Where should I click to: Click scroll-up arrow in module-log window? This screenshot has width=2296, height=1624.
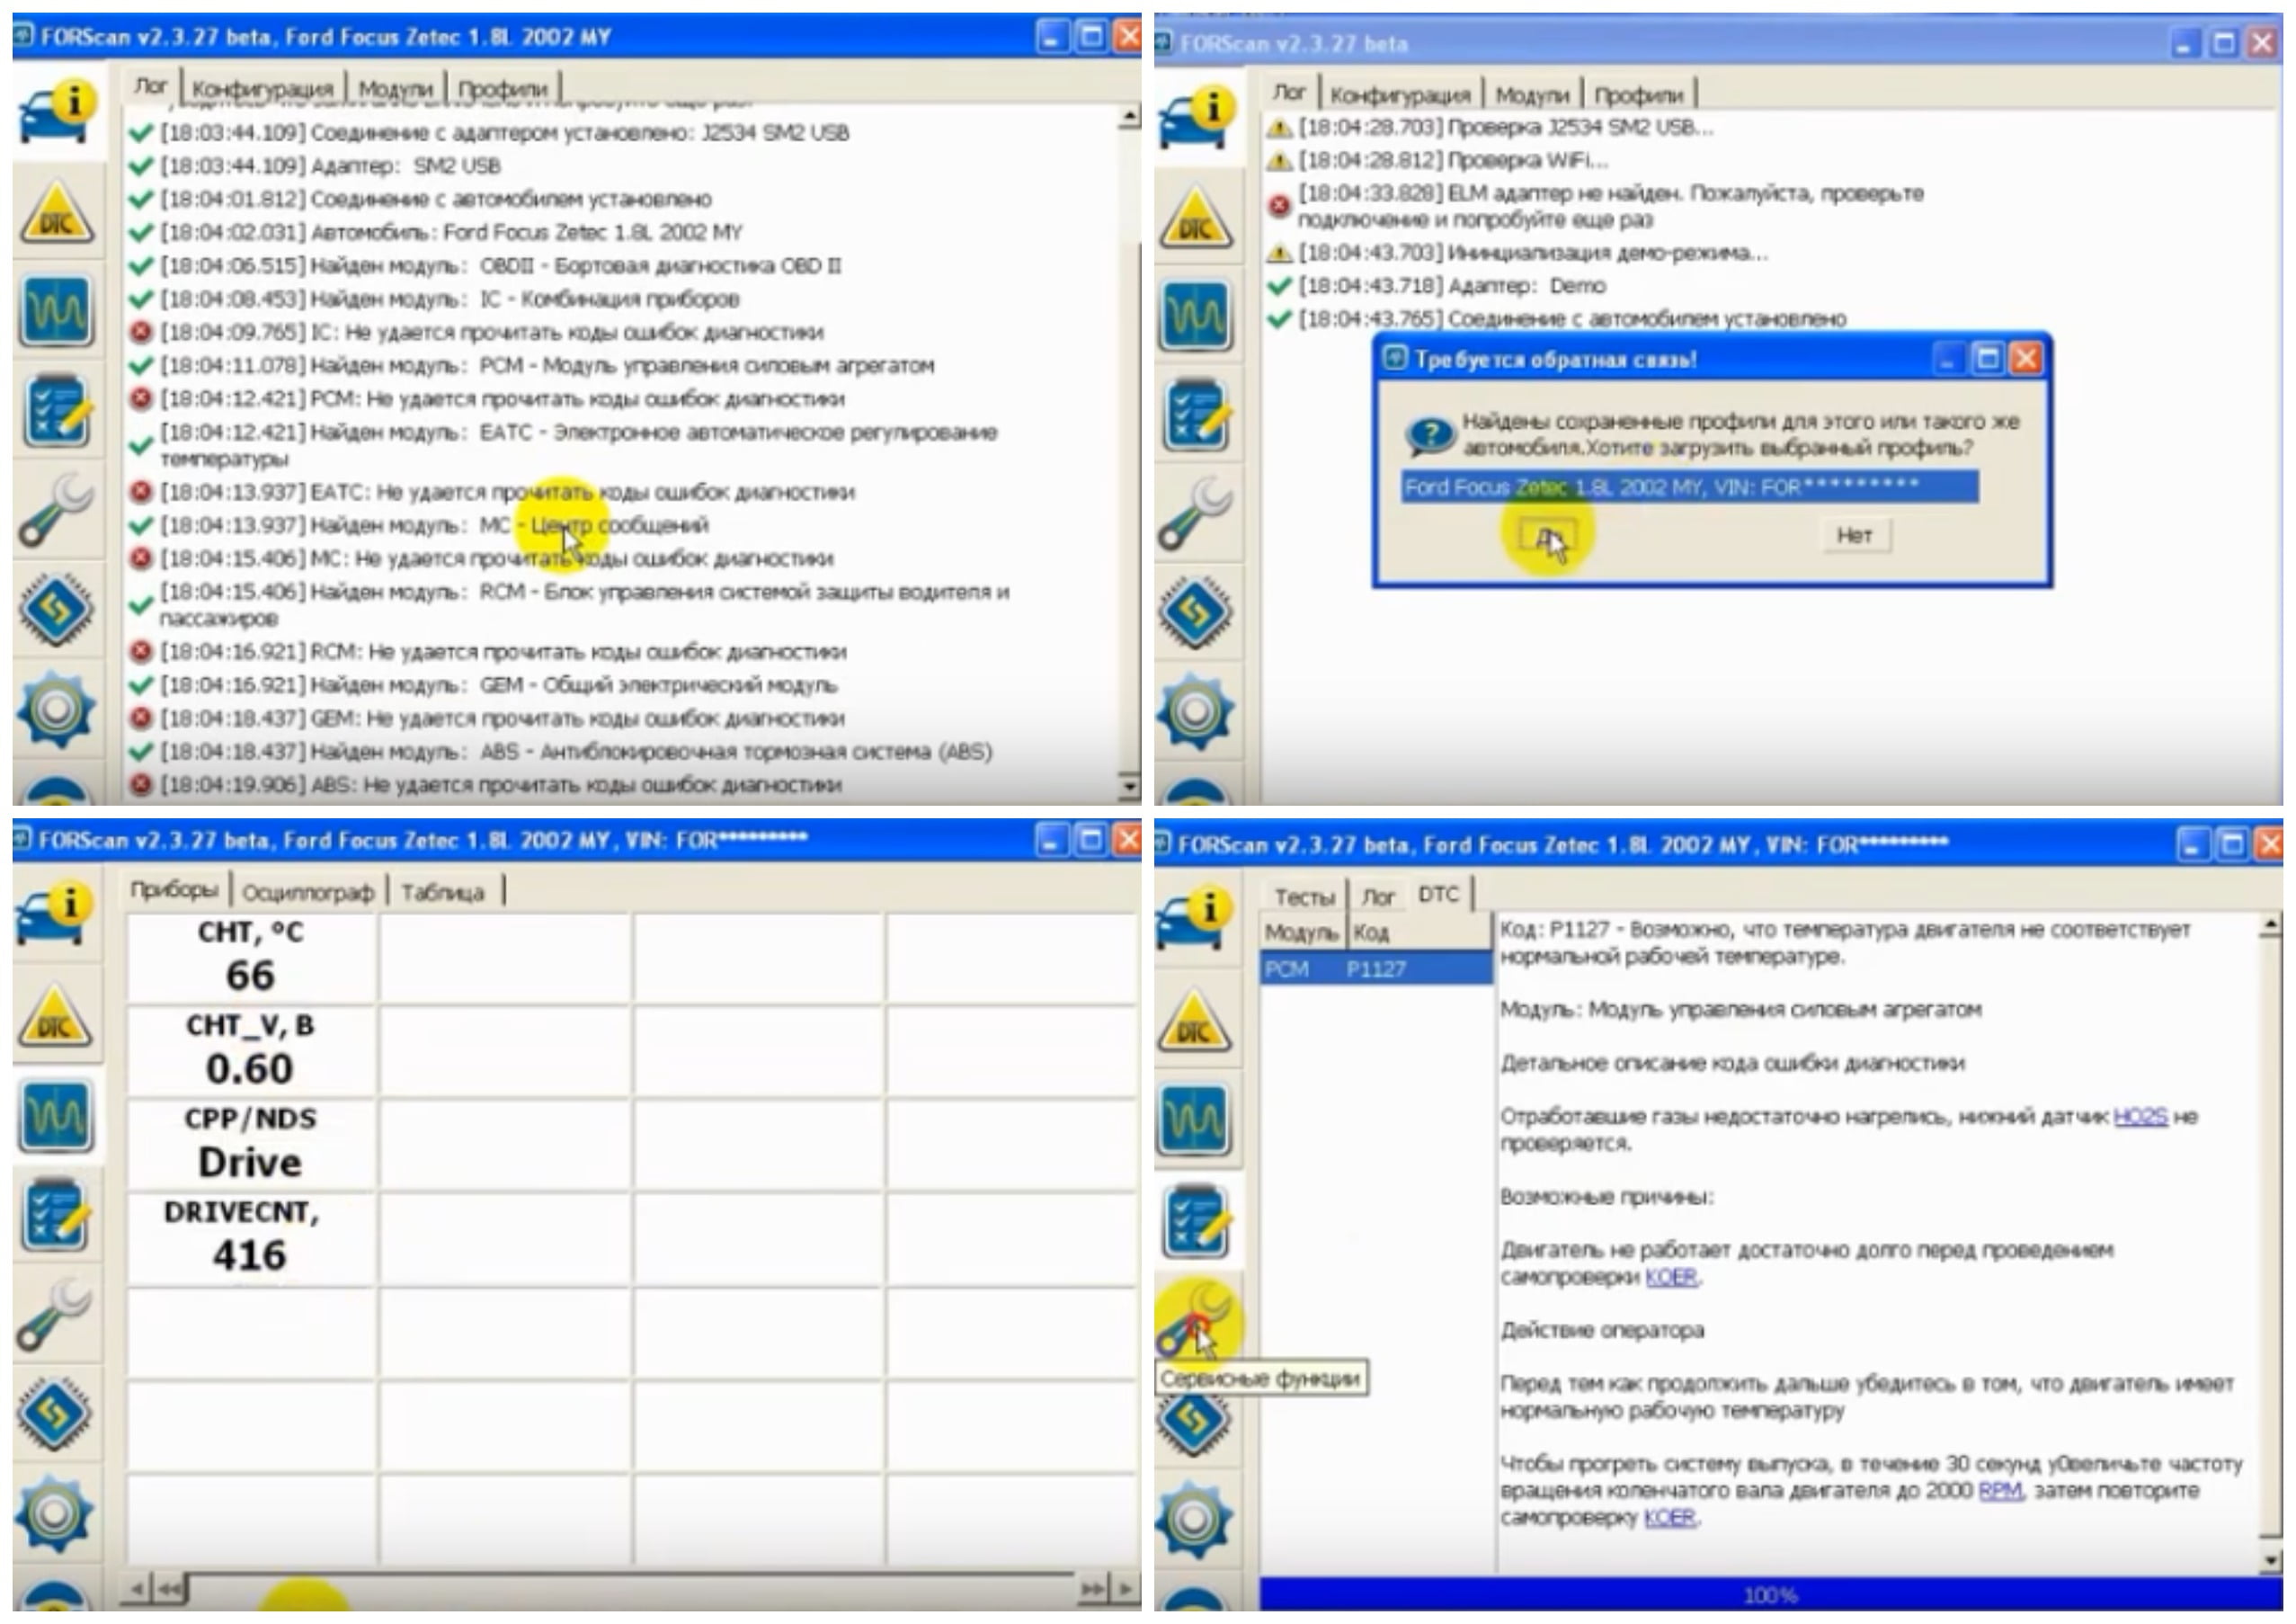coord(1129,118)
